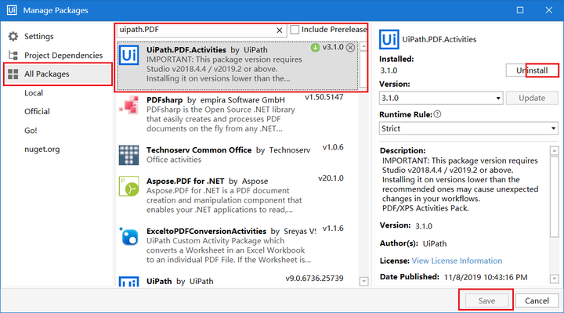Click the UiPath.PDF.Activities package logo in list
The height and width of the screenshot is (313, 564).
128,56
